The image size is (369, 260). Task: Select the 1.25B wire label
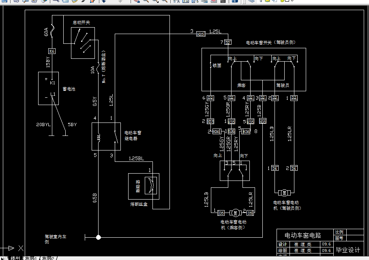click(260, 111)
